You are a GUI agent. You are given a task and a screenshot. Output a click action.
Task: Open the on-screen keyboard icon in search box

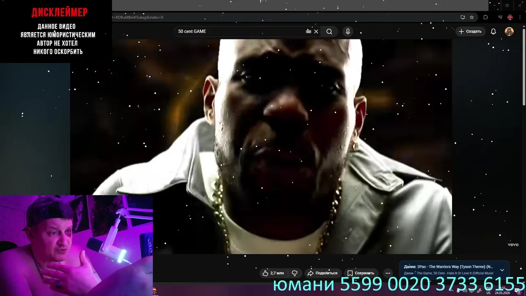309,31
